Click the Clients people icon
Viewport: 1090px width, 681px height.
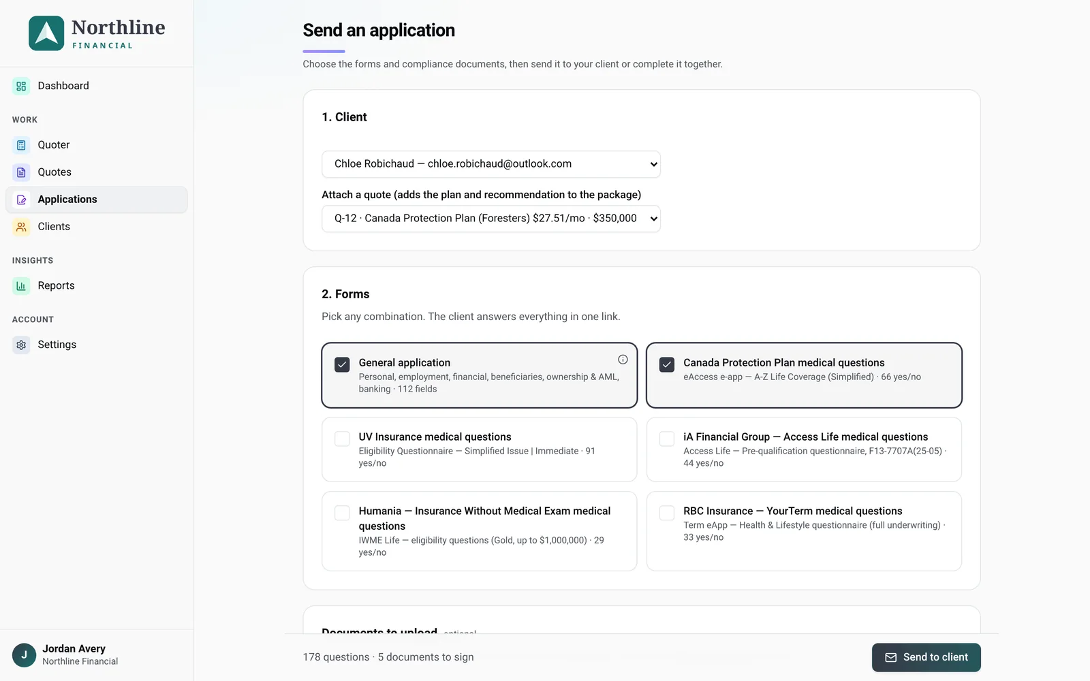tap(21, 227)
